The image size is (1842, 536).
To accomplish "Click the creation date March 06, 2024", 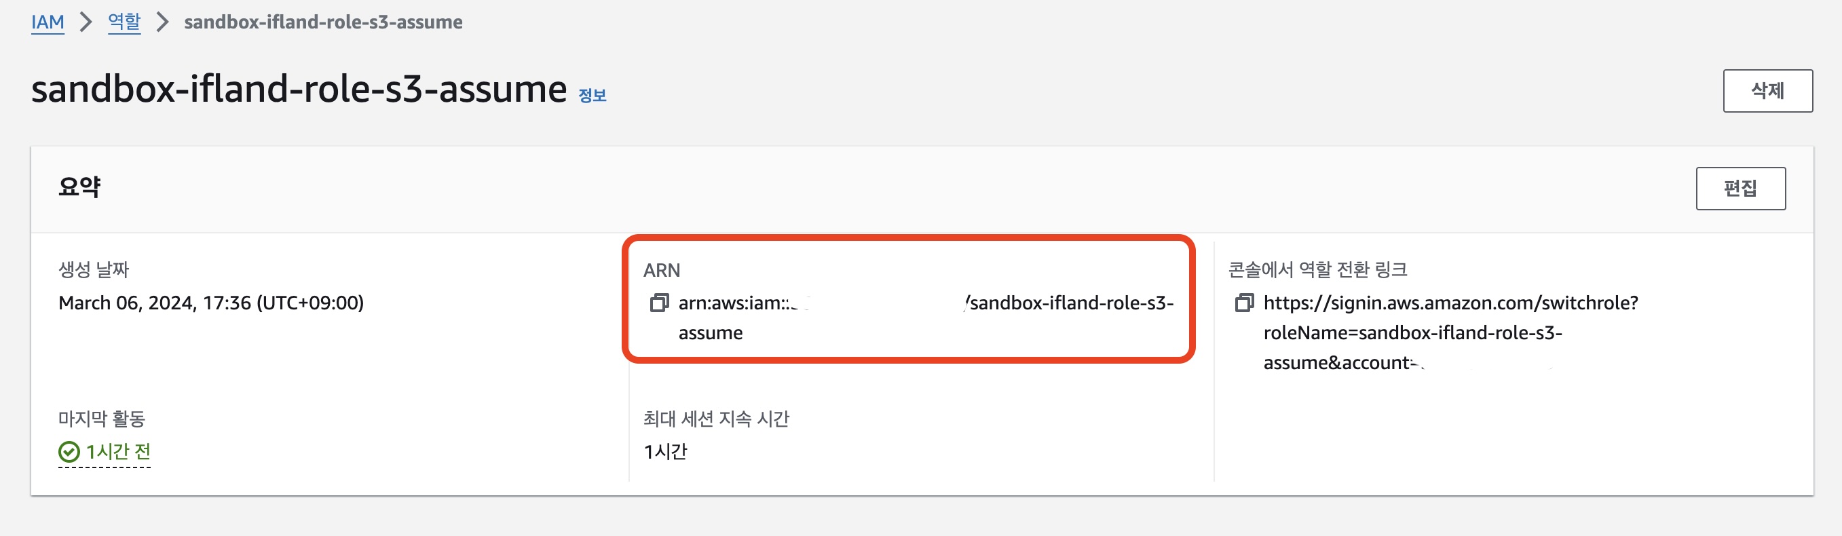I will click(211, 303).
